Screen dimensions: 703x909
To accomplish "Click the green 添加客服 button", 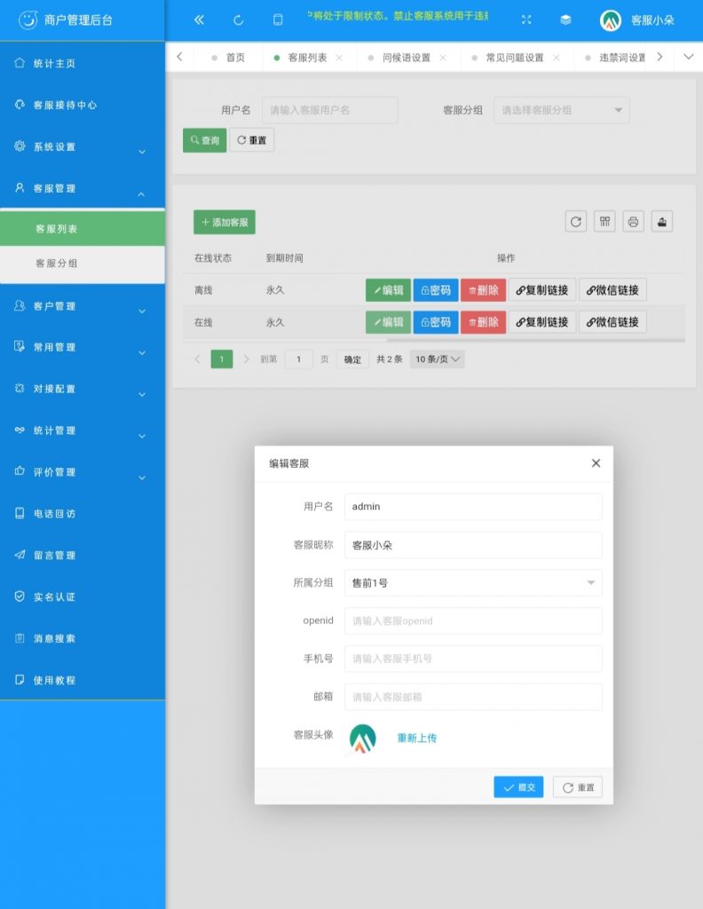I will point(225,222).
